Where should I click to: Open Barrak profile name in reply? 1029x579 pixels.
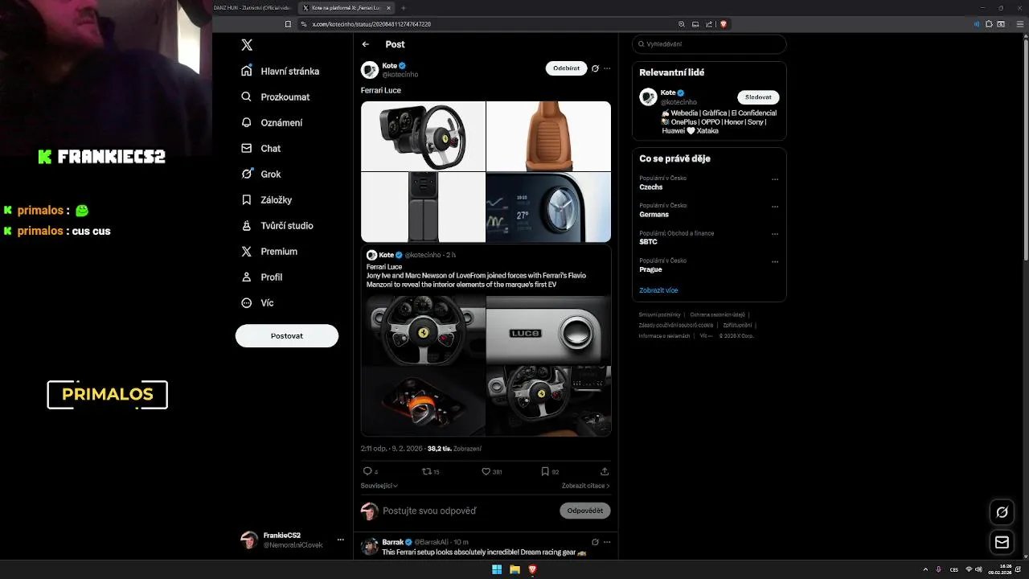point(393,542)
